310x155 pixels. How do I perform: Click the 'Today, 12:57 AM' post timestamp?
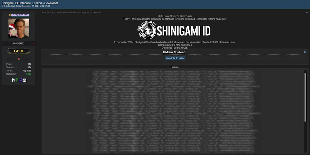pos(48,12)
